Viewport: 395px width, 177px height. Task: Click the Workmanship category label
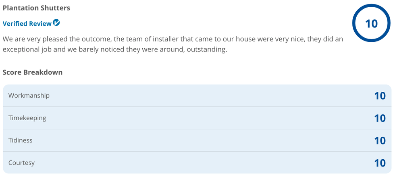pos(29,96)
